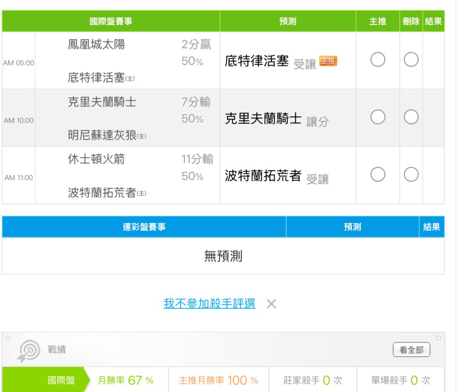The height and width of the screenshot is (392, 462).
Task: Select 刪除 radio for 波特蘭拓荒者 prediction
Action: pos(411,175)
